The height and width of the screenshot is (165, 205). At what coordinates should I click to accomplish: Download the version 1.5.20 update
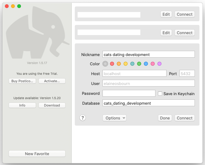tap(52, 105)
